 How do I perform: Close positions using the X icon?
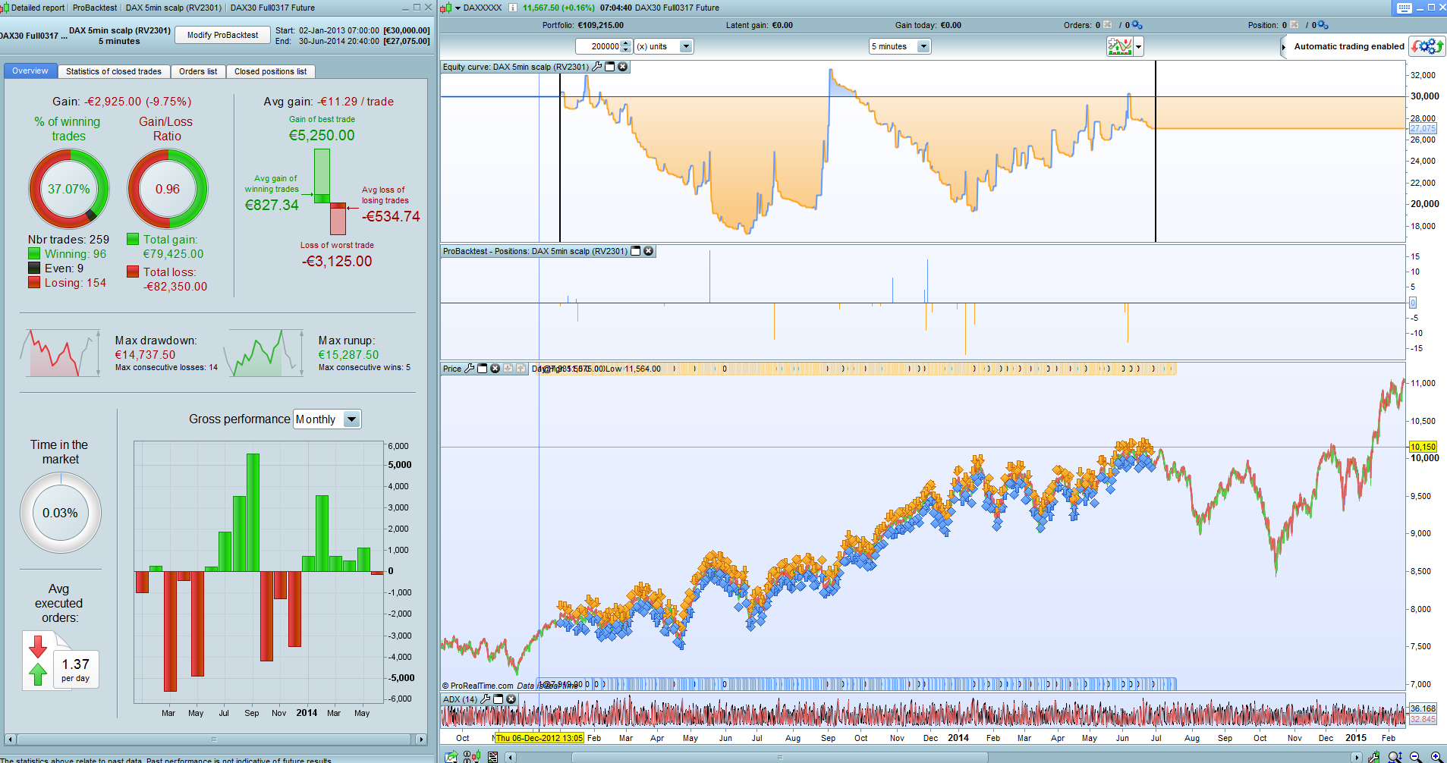coord(1294,25)
